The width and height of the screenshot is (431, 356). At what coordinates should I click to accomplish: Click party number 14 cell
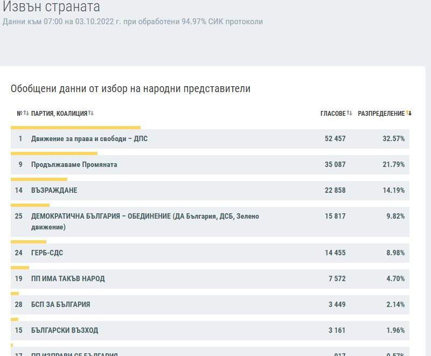pyautogui.click(x=19, y=190)
